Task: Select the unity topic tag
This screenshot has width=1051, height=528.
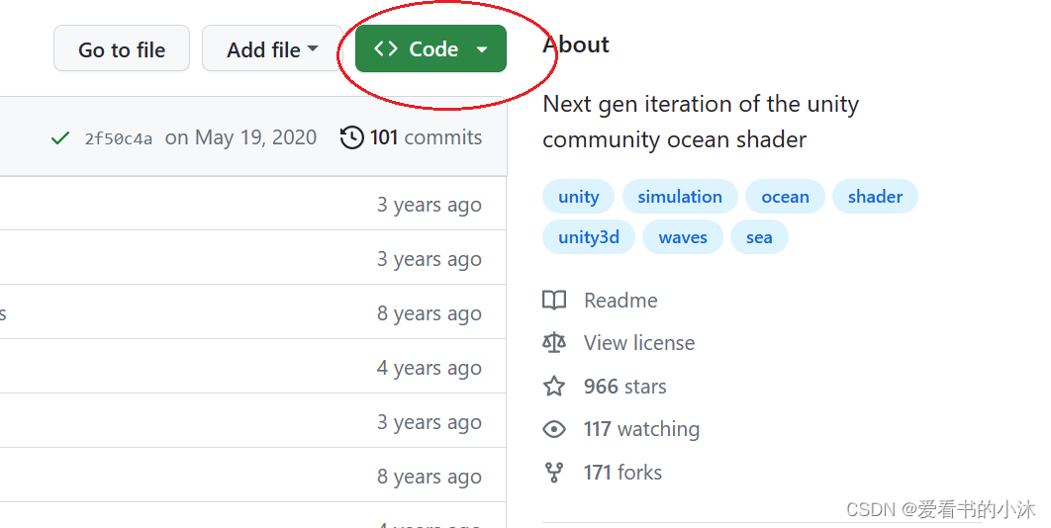Action: pyautogui.click(x=578, y=197)
